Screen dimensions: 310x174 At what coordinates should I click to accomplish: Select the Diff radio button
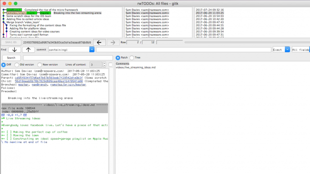tap(3, 65)
